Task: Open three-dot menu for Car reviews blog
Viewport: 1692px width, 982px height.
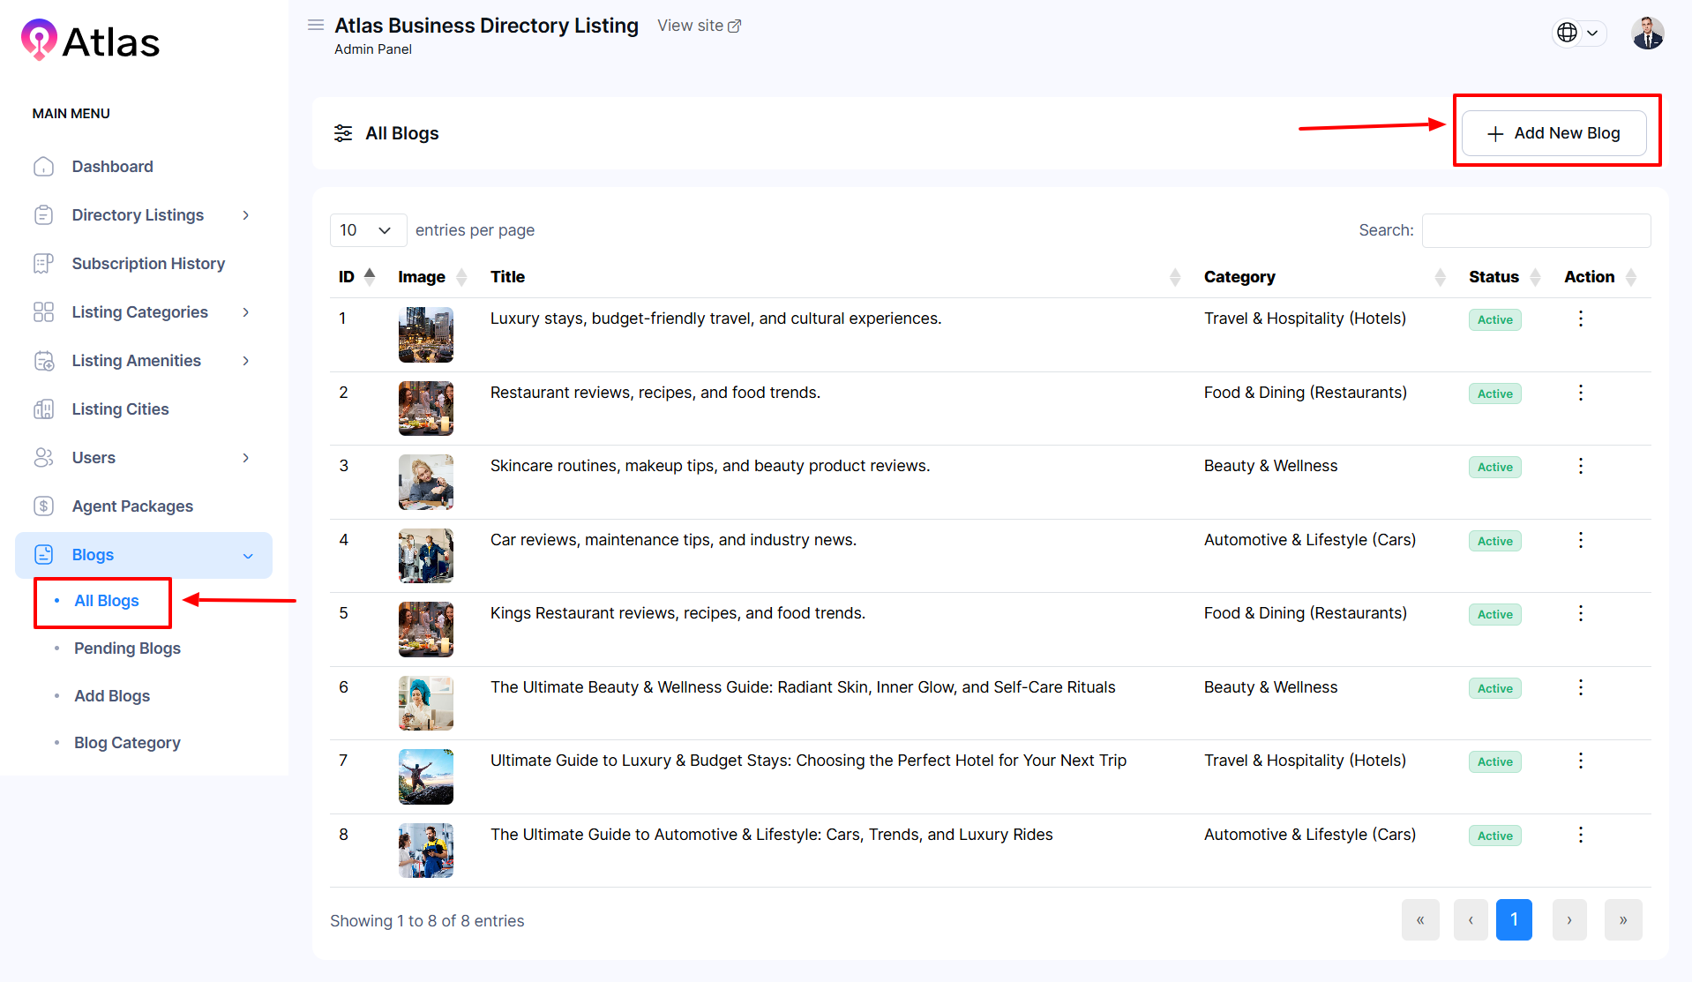Action: point(1580,540)
